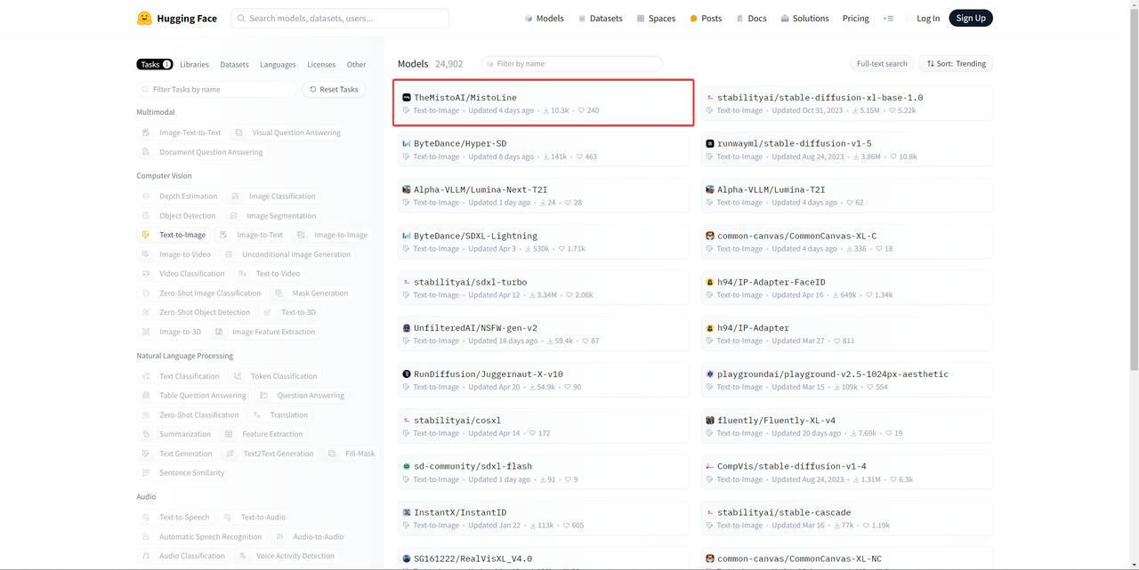1139x570 pixels.
Task: Enable the Text-to-Speech task filter
Action: click(176, 518)
